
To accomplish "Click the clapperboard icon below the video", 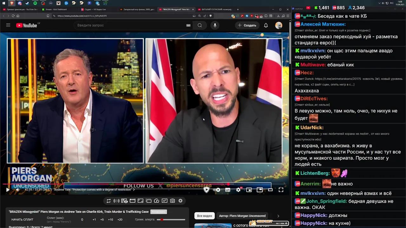I will tap(133, 201).
